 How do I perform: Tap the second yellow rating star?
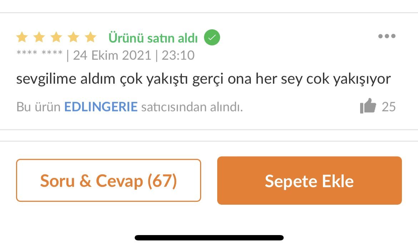coord(39,37)
